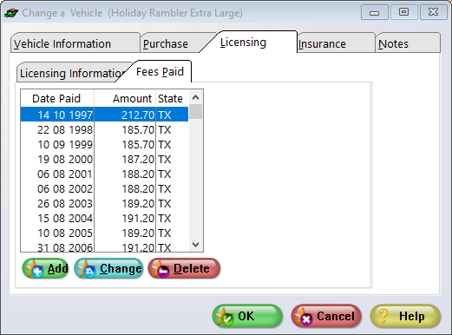The image size is (452, 335).
Task: Click the car icon in the title bar
Action: (x=11, y=13)
